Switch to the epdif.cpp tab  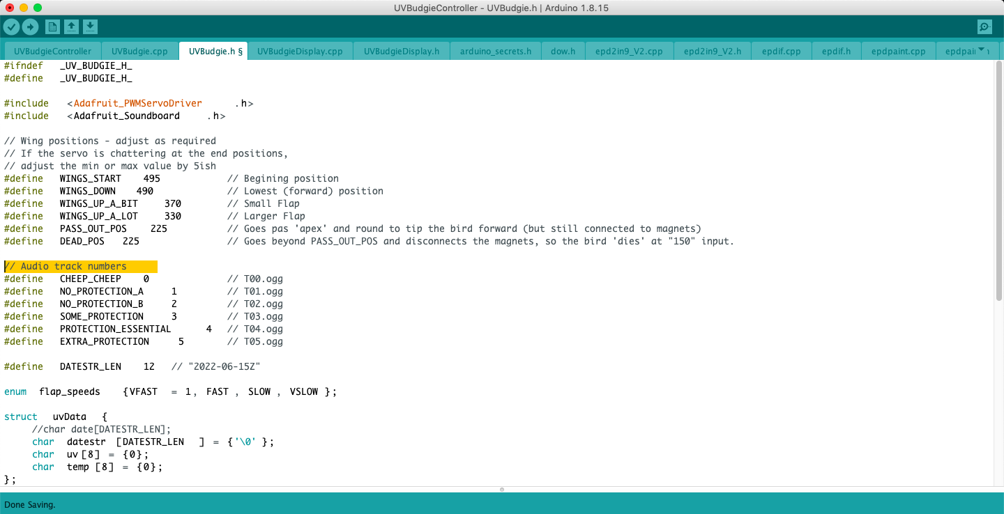coord(781,52)
